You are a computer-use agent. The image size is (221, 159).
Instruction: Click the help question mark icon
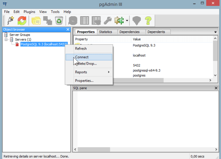(148, 21)
